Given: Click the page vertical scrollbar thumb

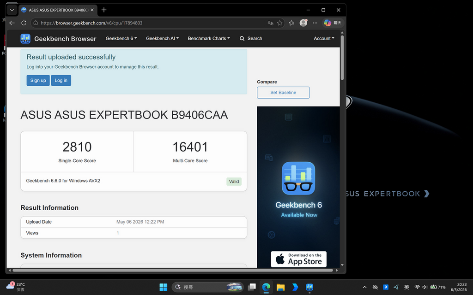Looking at the screenshot, I should [342, 57].
